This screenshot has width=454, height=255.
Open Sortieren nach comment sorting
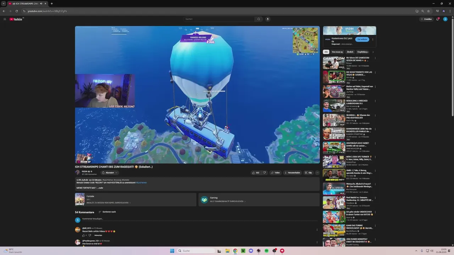point(107,212)
